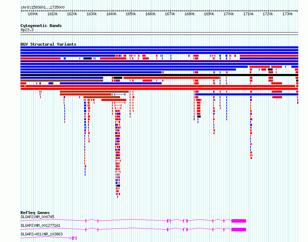Screen dimensions: 308x242
Task: Click the 1600k ruler label
Action: pyautogui.click(x=33, y=14)
